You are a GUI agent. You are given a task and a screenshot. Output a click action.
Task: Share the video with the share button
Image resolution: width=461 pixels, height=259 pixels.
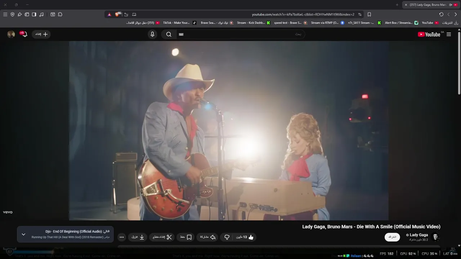[208, 237]
